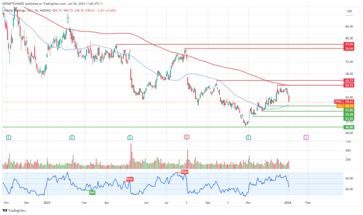Image resolution: width=363 pixels, height=215 pixels.
Task: Click the earnings icon below March
Action: point(72,138)
